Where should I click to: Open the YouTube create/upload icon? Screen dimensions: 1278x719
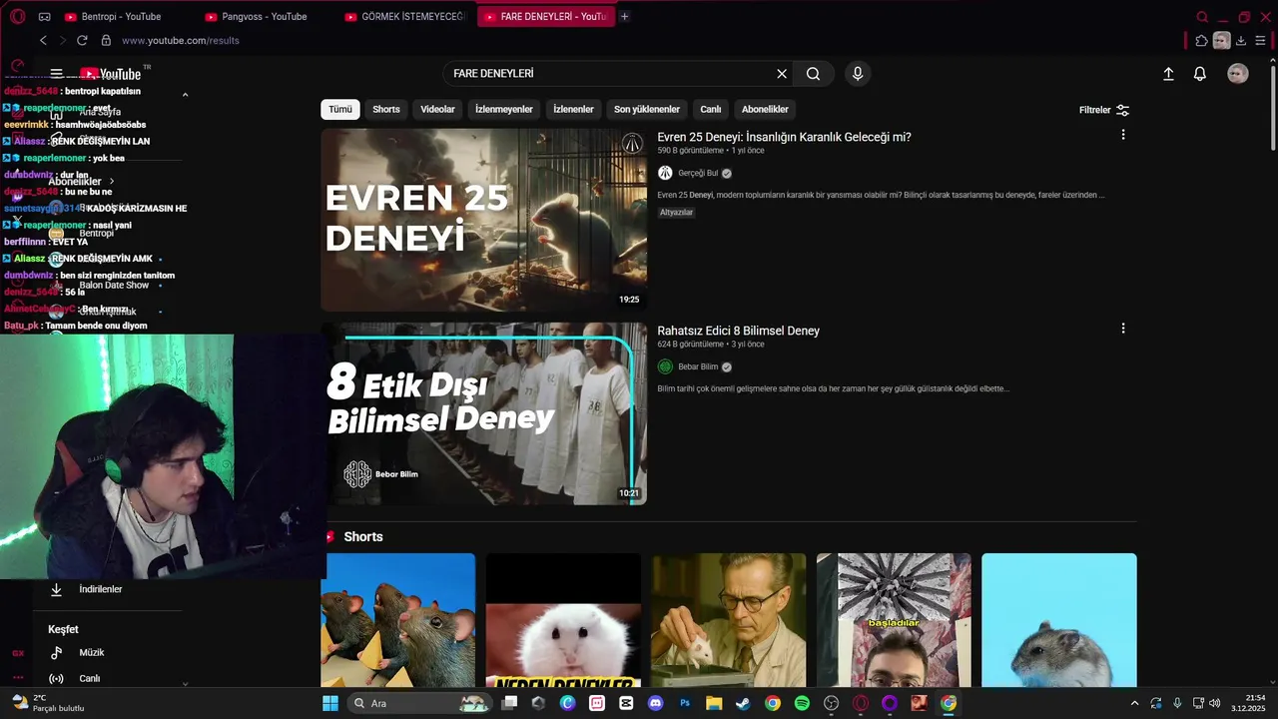tap(1168, 74)
